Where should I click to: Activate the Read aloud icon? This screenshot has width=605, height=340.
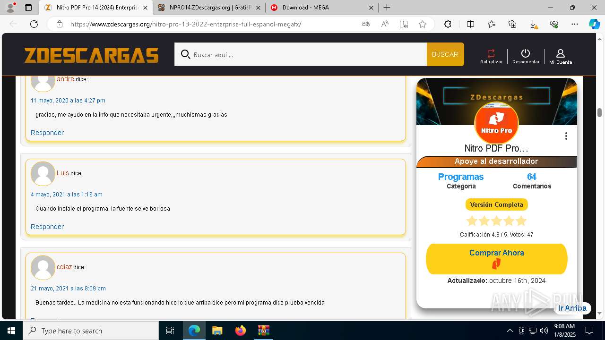pyautogui.click(x=385, y=24)
